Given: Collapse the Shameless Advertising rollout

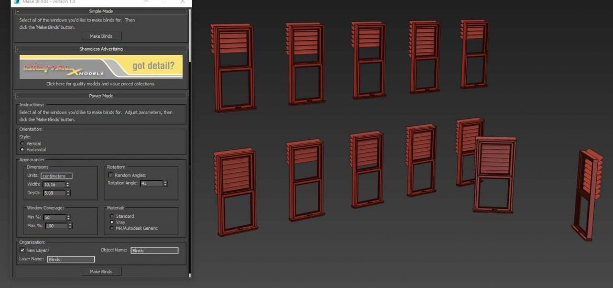Looking at the screenshot, I should 17,49.
